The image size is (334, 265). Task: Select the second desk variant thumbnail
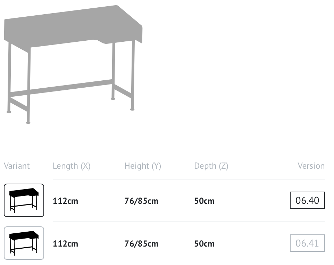tap(24, 243)
